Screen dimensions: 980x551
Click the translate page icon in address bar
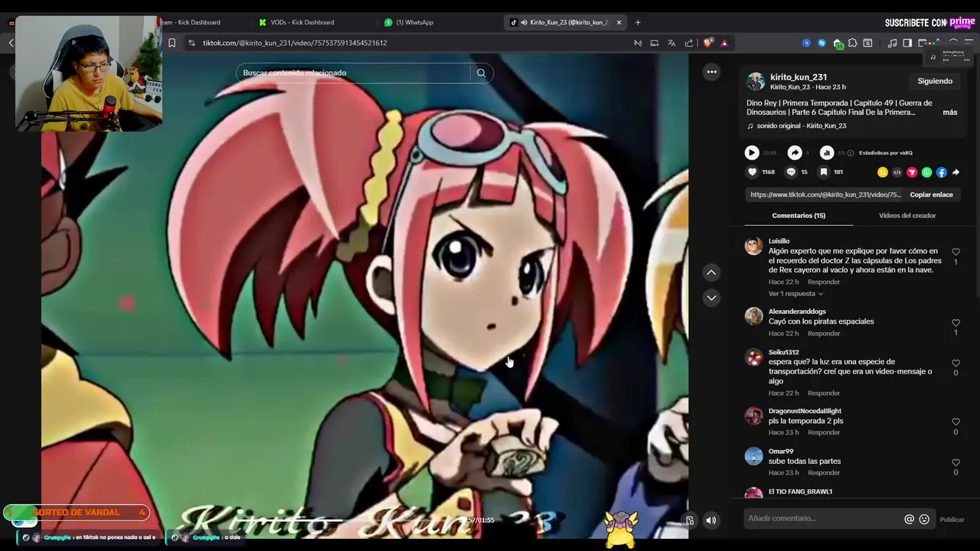[x=671, y=43]
